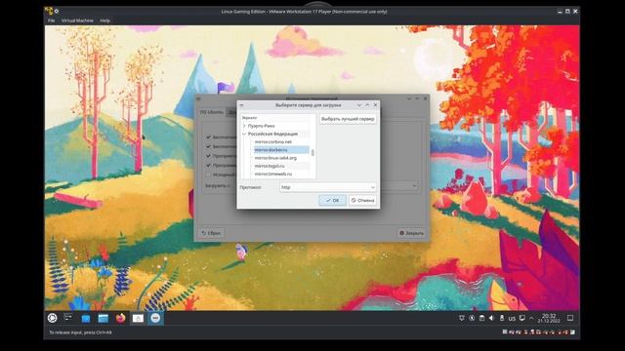
Task: Launch Dolphin file manager from taskbar
Action: 104,318
